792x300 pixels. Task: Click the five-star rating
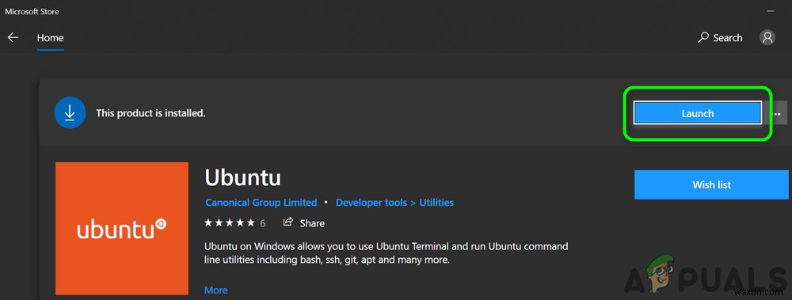pyautogui.click(x=230, y=222)
